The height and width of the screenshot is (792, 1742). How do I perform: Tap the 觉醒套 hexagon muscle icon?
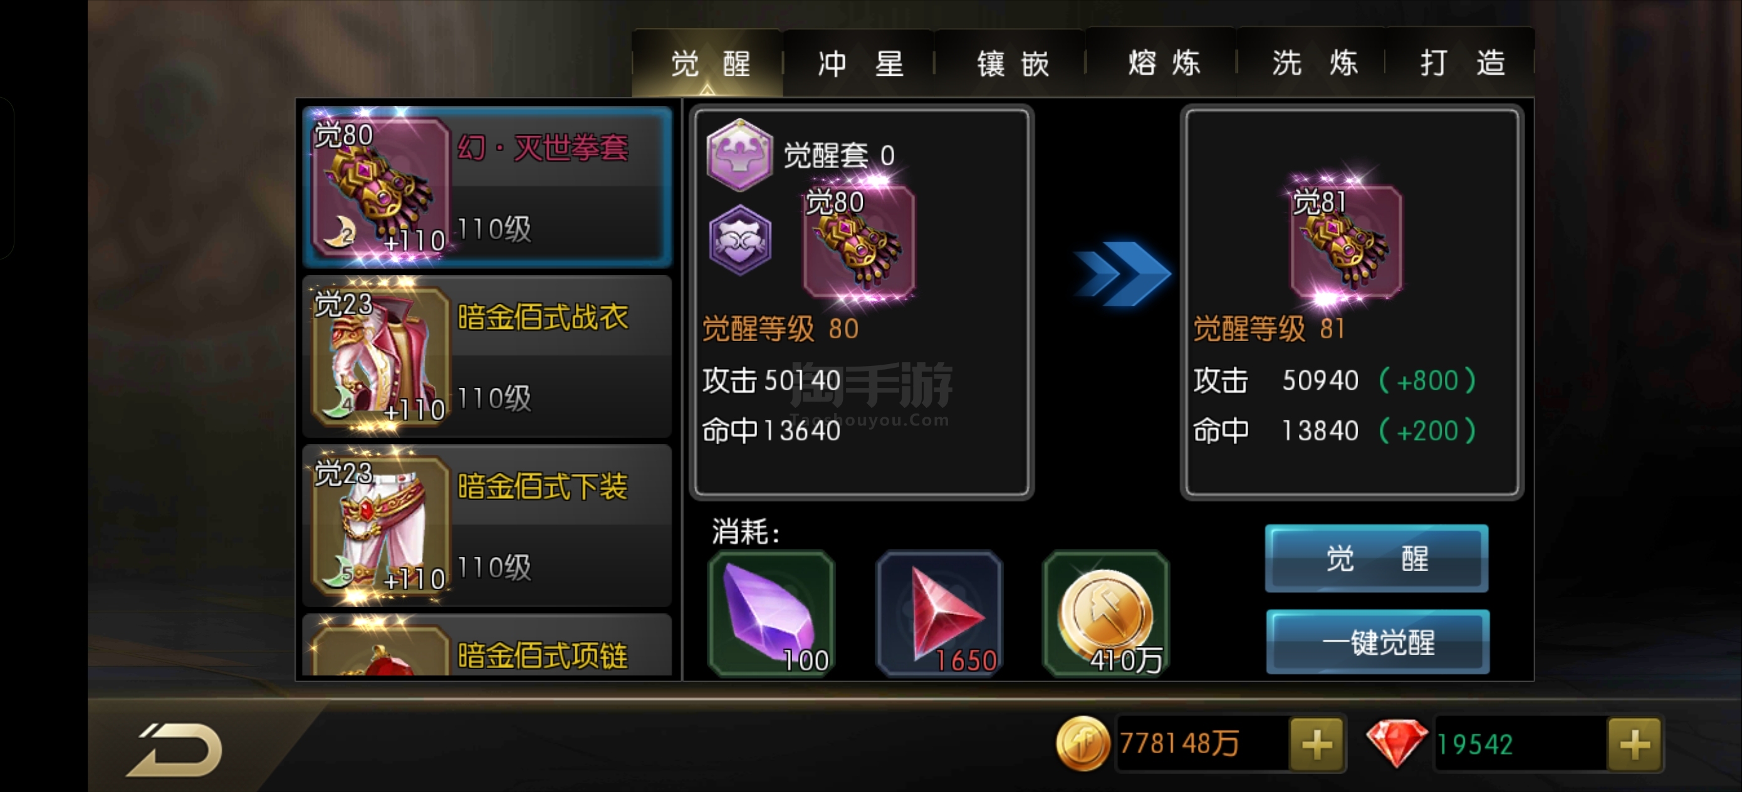tap(739, 155)
